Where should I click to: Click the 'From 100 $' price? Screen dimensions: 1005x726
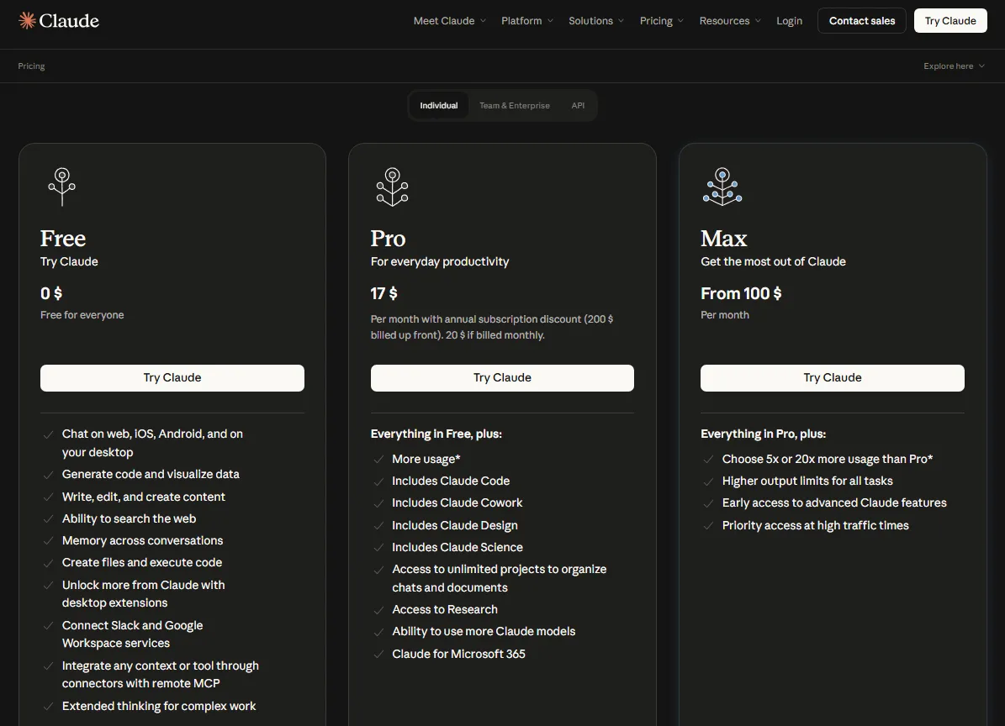[x=741, y=293]
